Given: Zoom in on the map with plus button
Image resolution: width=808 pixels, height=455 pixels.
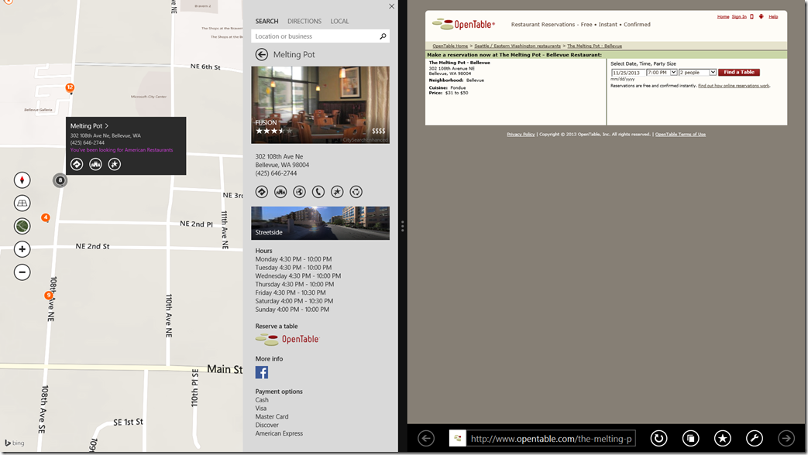Looking at the screenshot, I should pyautogui.click(x=22, y=249).
